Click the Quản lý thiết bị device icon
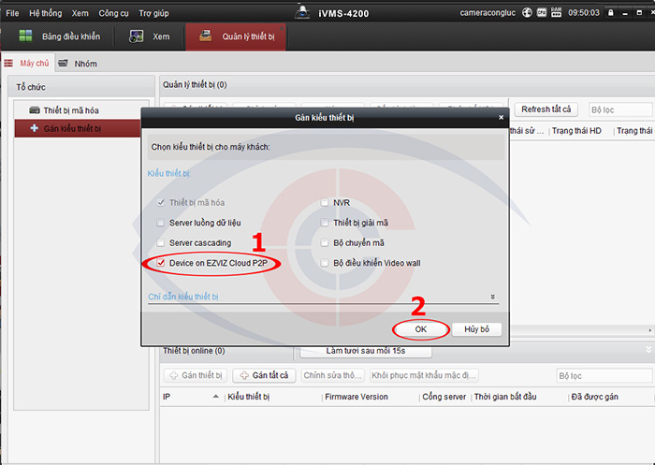Viewport: 655px width, 465px height. [205, 36]
